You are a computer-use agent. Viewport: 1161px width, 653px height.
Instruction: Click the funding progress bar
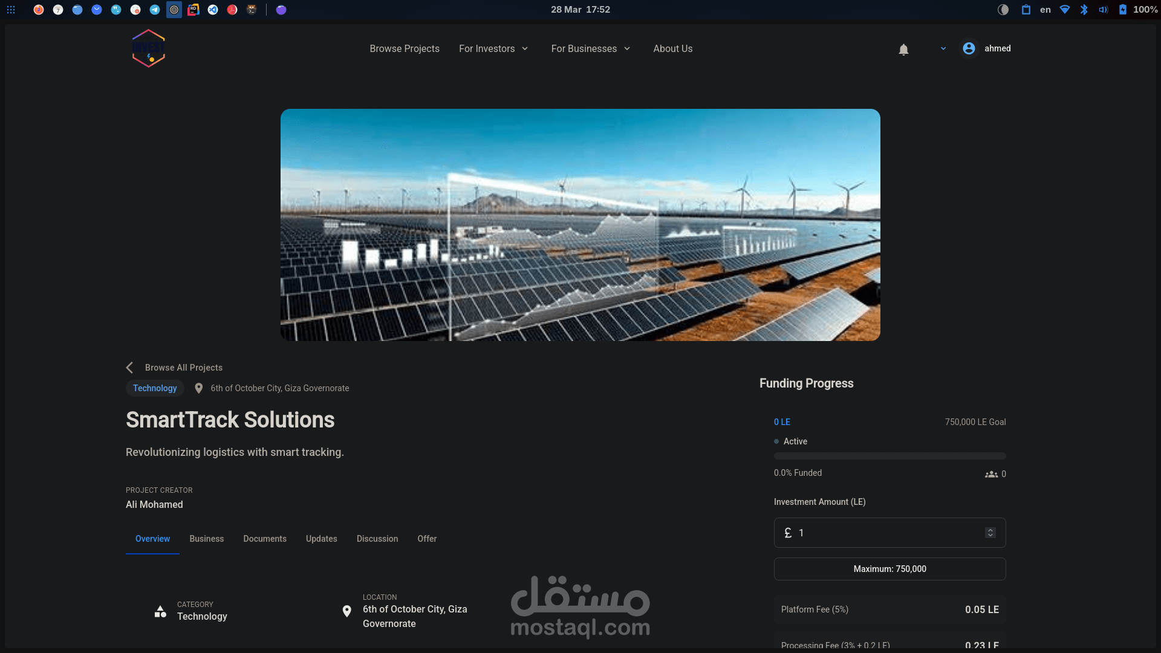889,456
